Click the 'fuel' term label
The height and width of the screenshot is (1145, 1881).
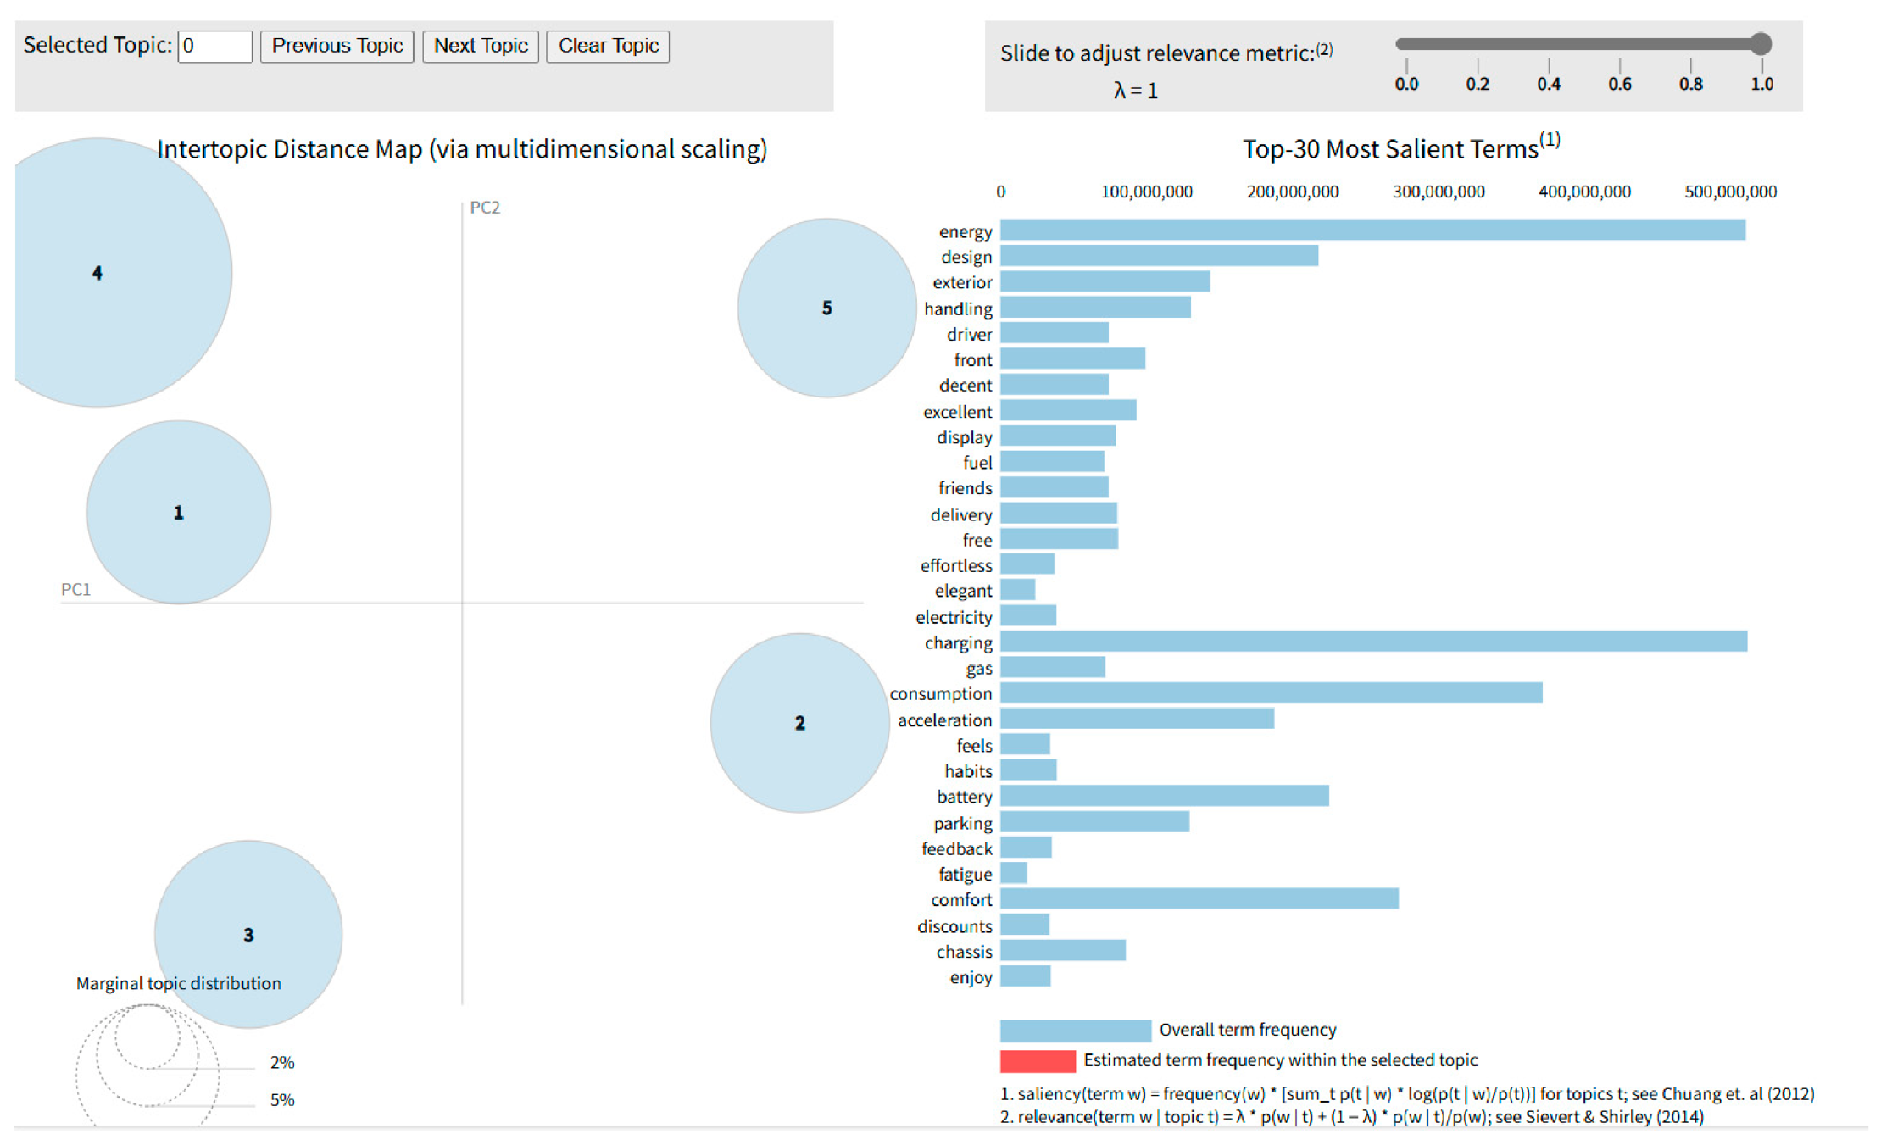point(977,463)
